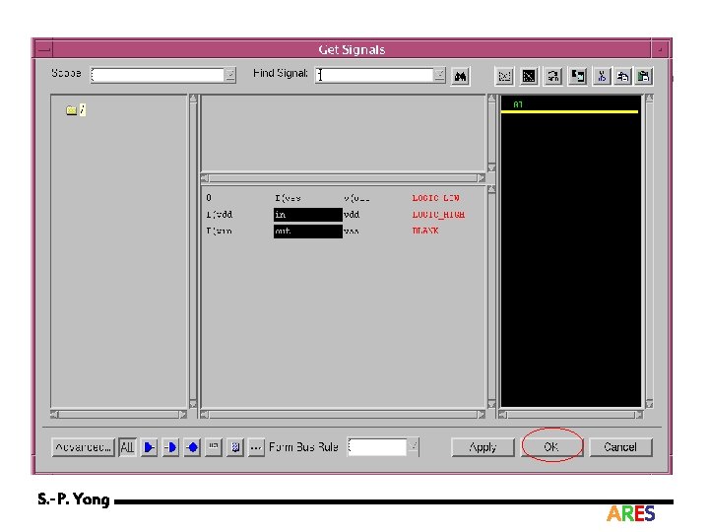The height and width of the screenshot is (532, 709).
Task: Click the Find Signal input field
Action: (x=375, y=75)
